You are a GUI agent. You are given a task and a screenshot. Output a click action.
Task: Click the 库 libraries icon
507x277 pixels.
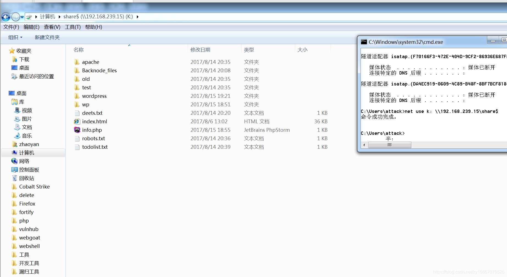point(15,102)
